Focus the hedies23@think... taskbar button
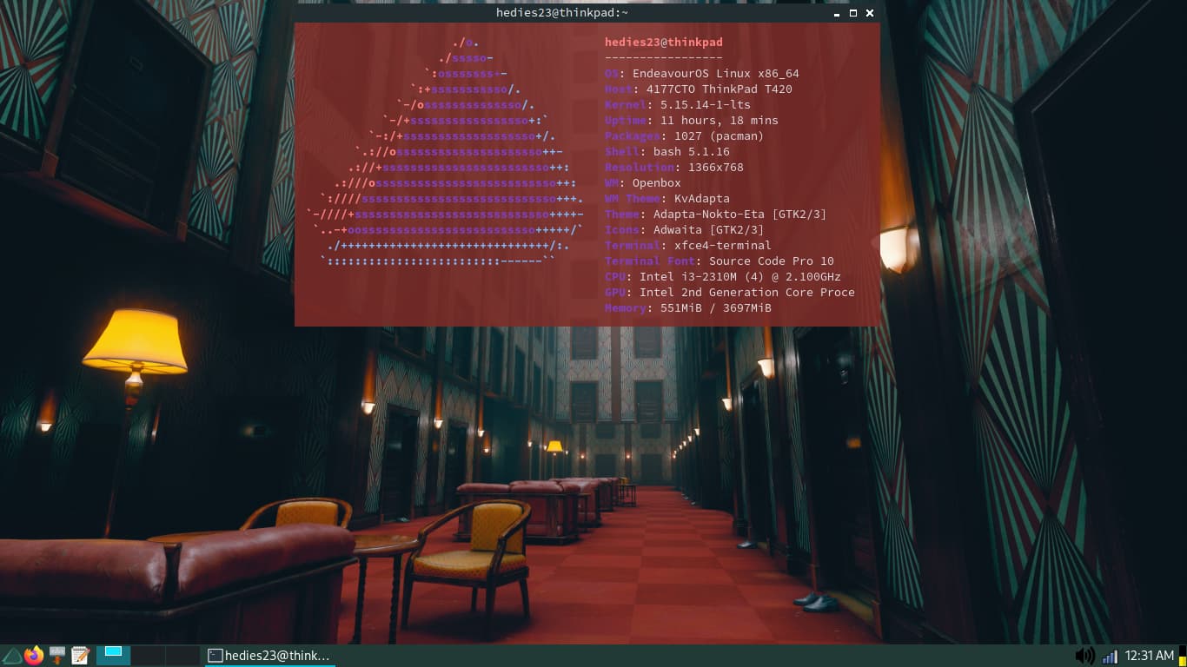1187x667 pixels. 269,656
